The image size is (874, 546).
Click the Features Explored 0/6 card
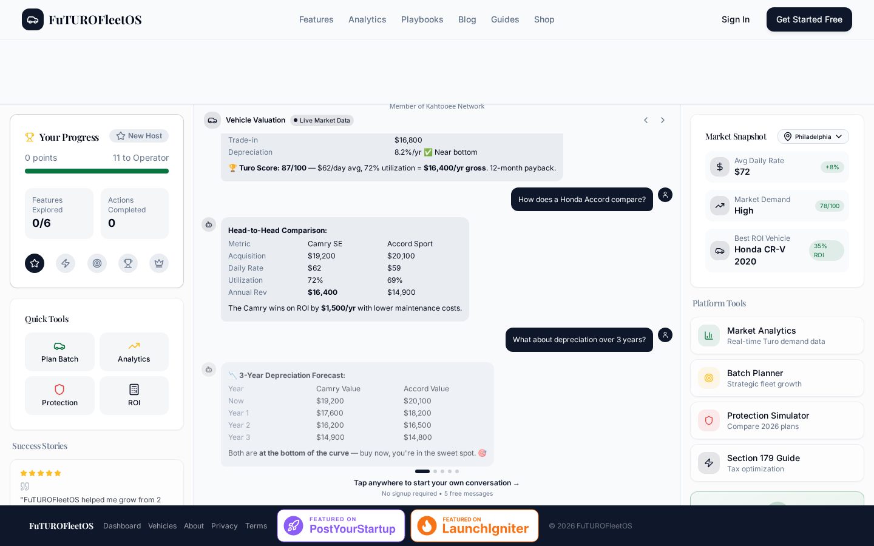[59, 214]
